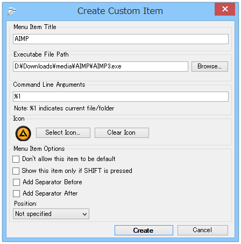Enable "Don't allow this item to be default"
Viewport: 241px width, 244px height.
pyautogui.click(x=16, y=159)
